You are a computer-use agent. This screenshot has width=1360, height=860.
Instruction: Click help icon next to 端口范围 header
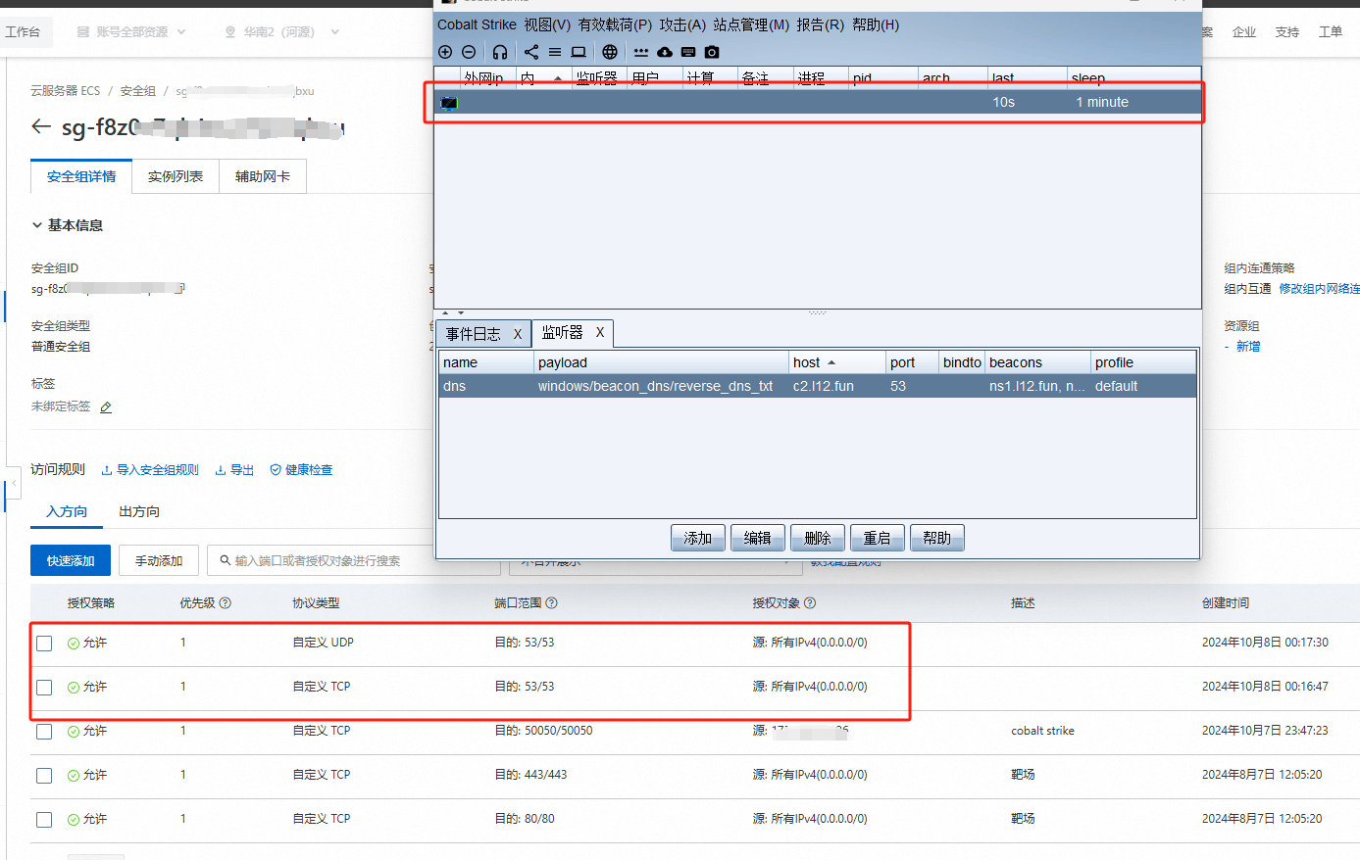(x=551, y=603)
